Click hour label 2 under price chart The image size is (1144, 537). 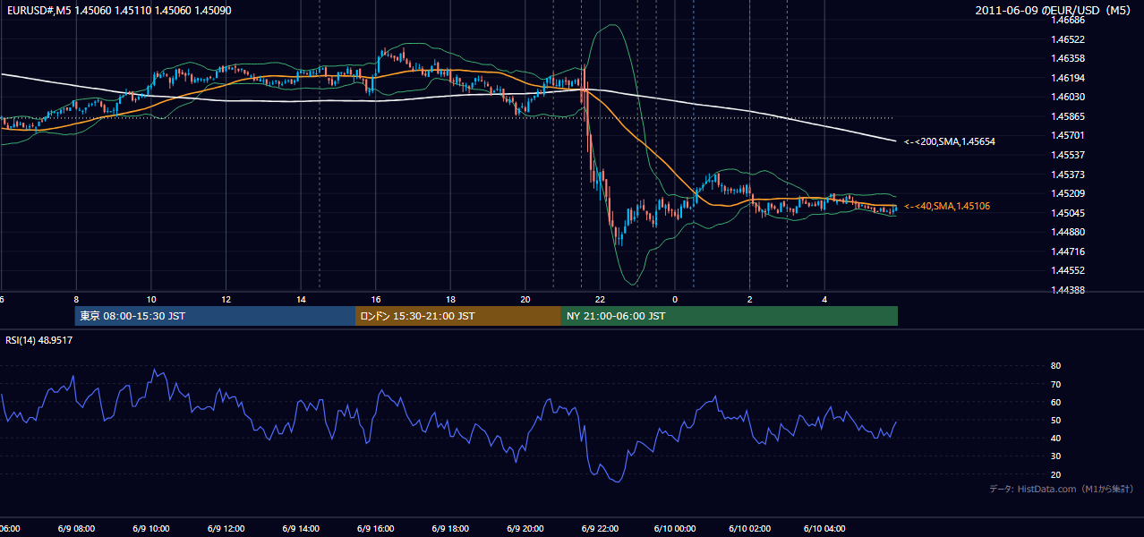click(x=750, y=299)
